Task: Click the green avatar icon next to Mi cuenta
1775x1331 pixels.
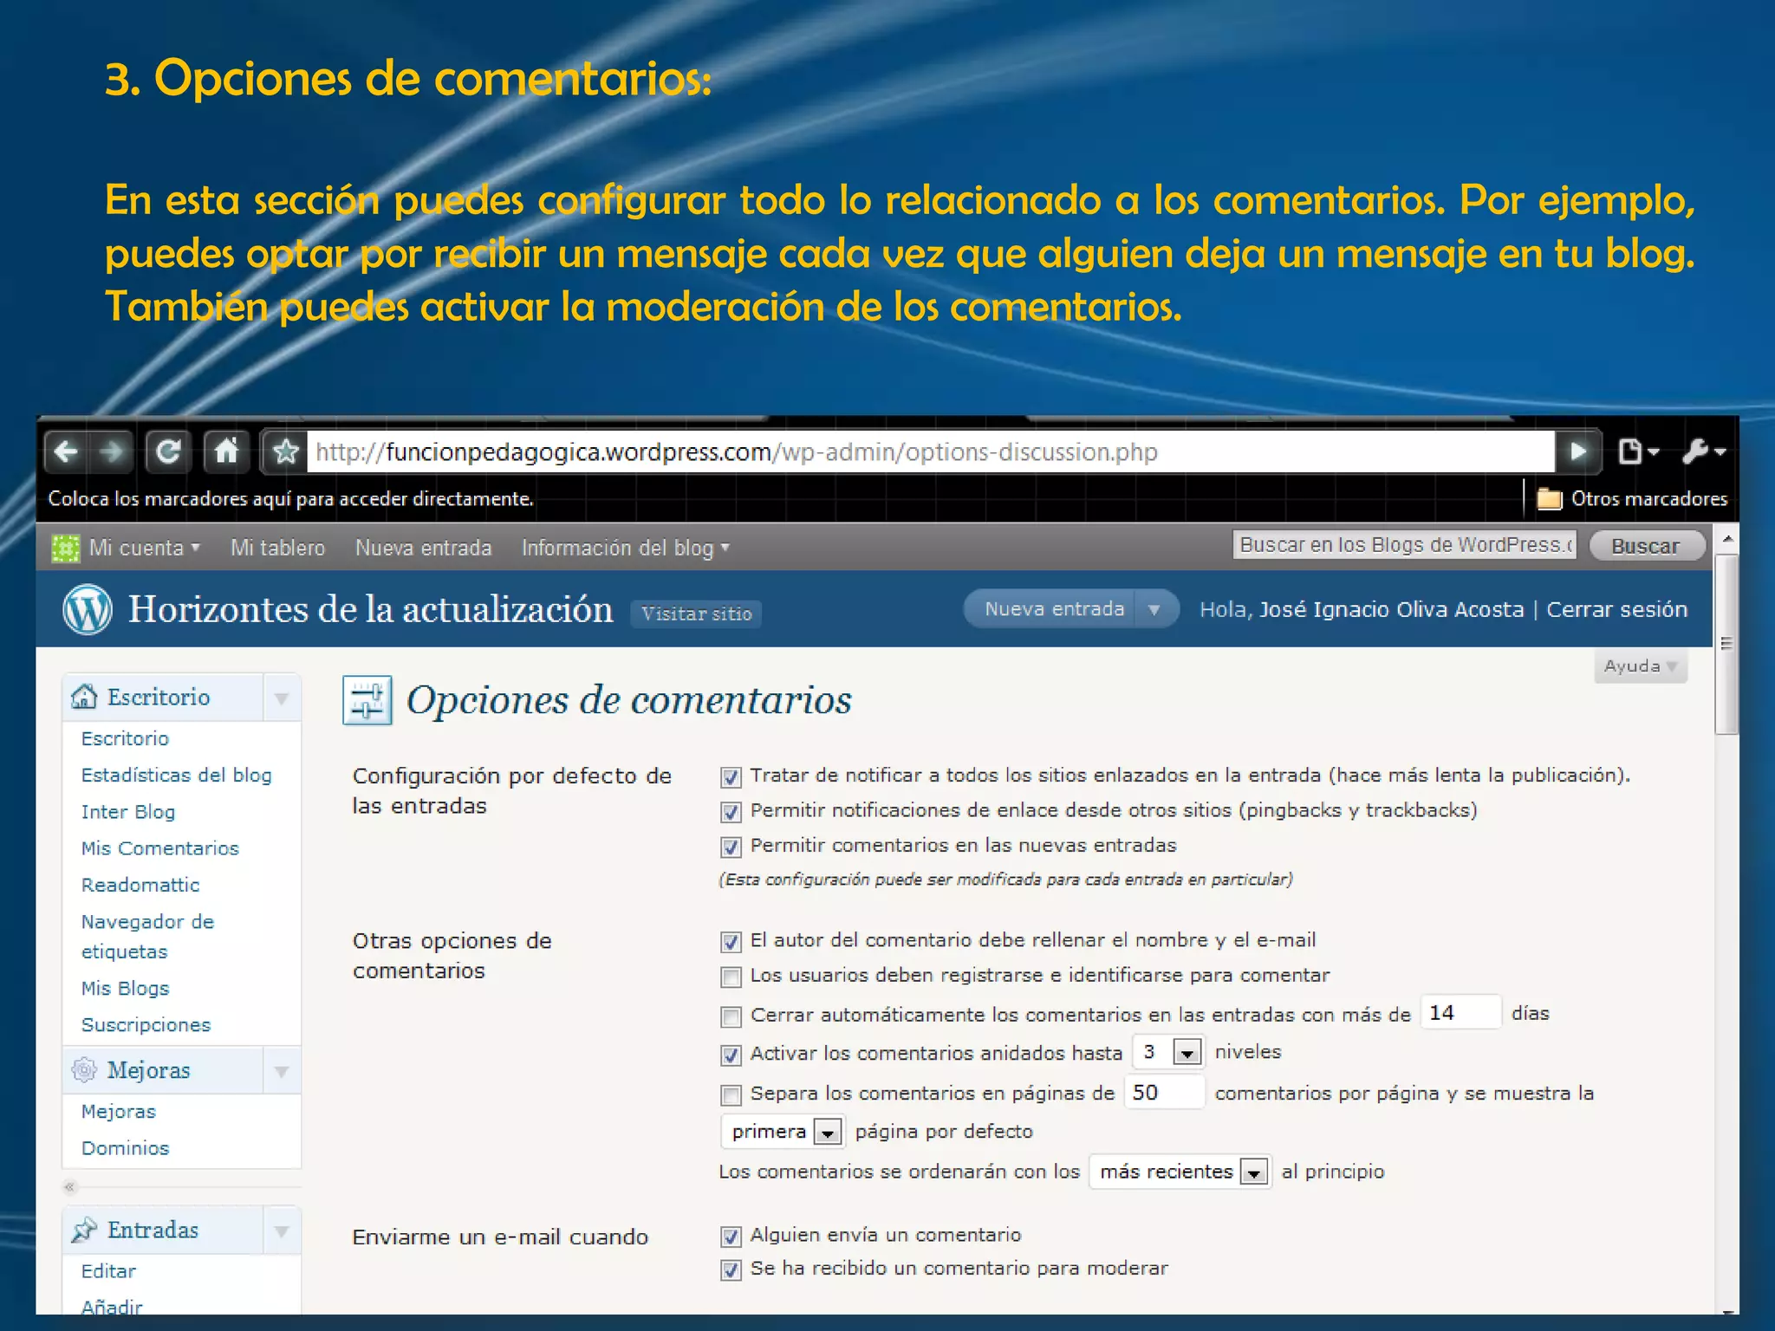Action: [66, 548]
